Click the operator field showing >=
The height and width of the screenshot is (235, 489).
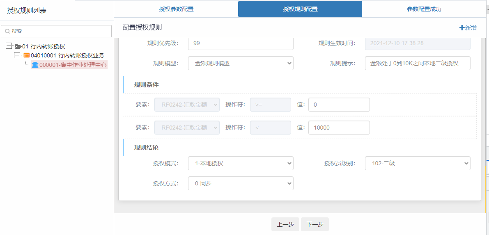(271, 105)
